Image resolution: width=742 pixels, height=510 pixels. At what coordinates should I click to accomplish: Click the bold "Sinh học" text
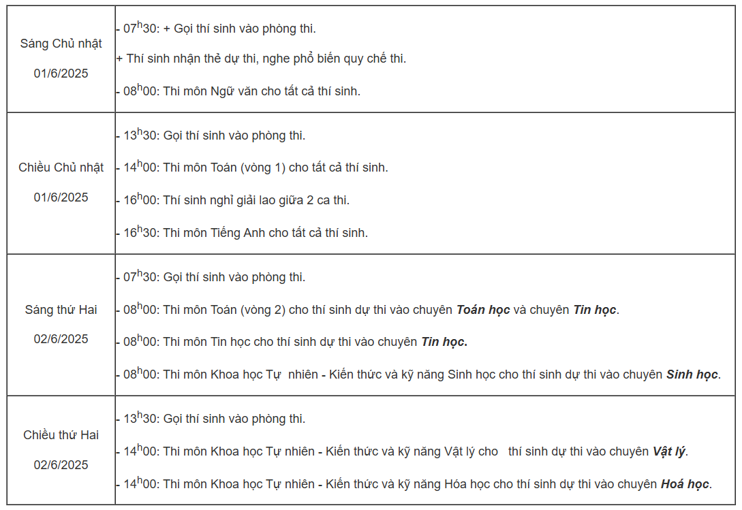692,374
